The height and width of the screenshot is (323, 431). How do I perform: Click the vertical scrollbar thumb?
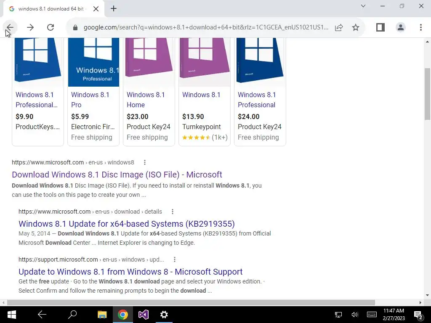[x=427, y=93]
